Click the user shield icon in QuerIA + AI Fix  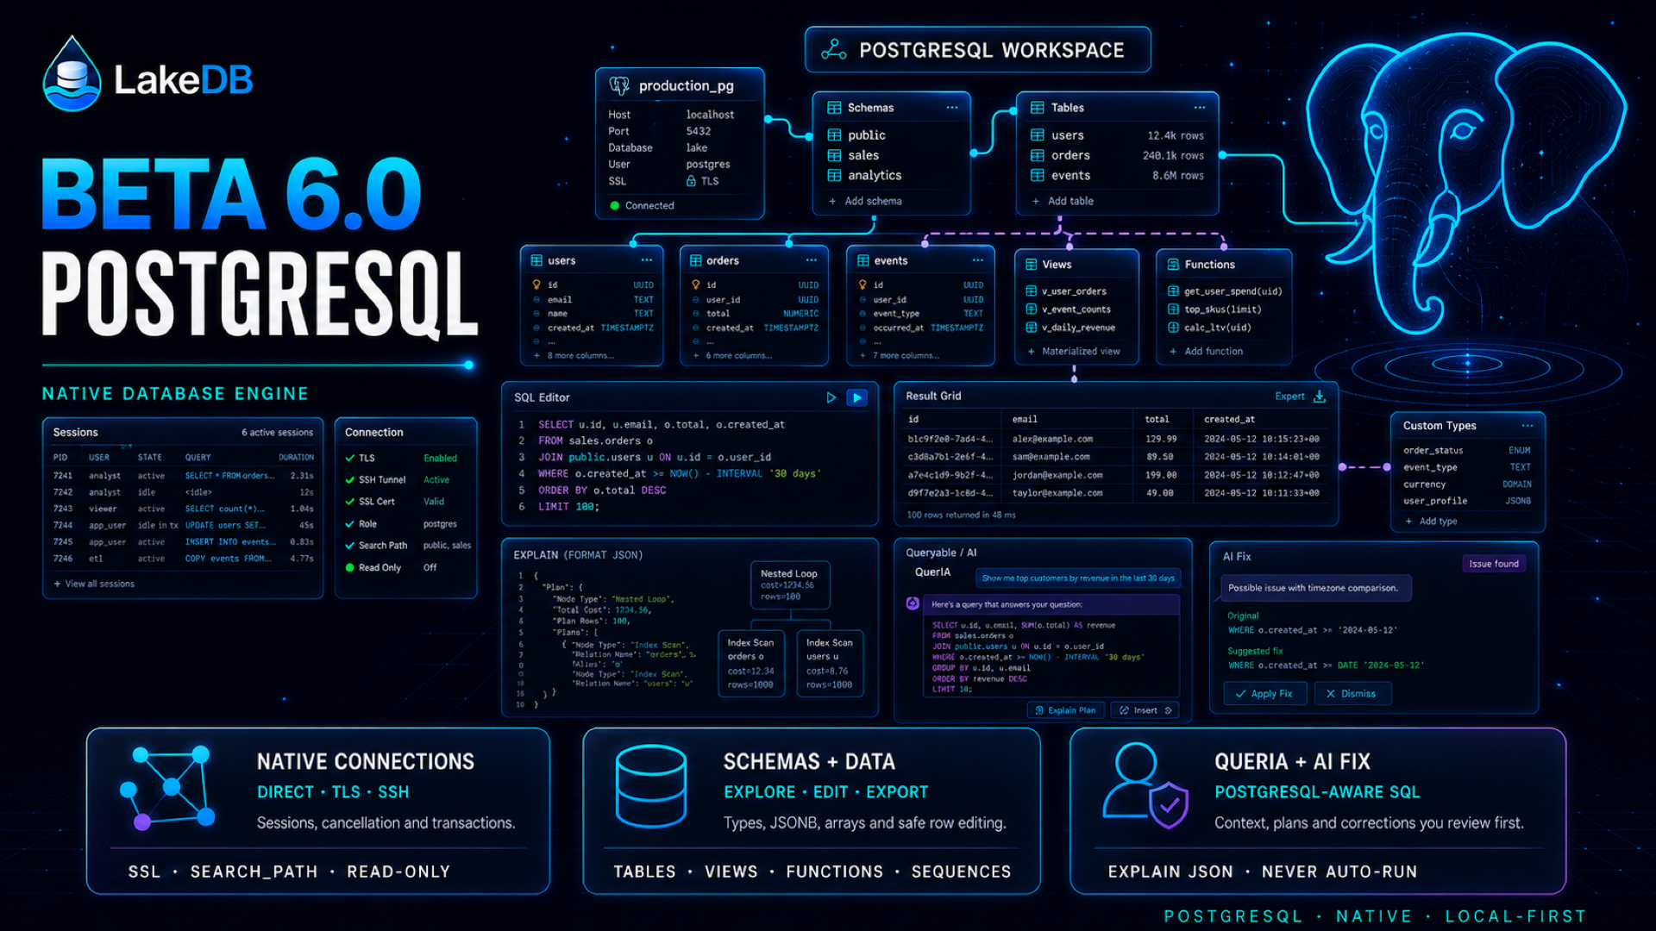1145,786
